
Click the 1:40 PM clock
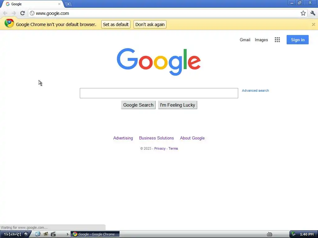[307, 234]
